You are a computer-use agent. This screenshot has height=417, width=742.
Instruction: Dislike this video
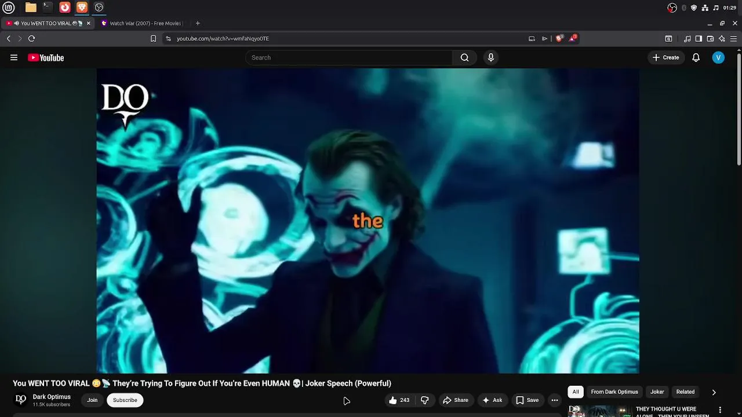425,400
